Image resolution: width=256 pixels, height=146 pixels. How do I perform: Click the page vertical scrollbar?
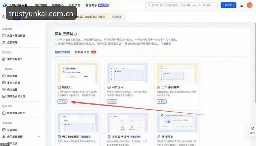pyautogui.click(x=255, y=63)
